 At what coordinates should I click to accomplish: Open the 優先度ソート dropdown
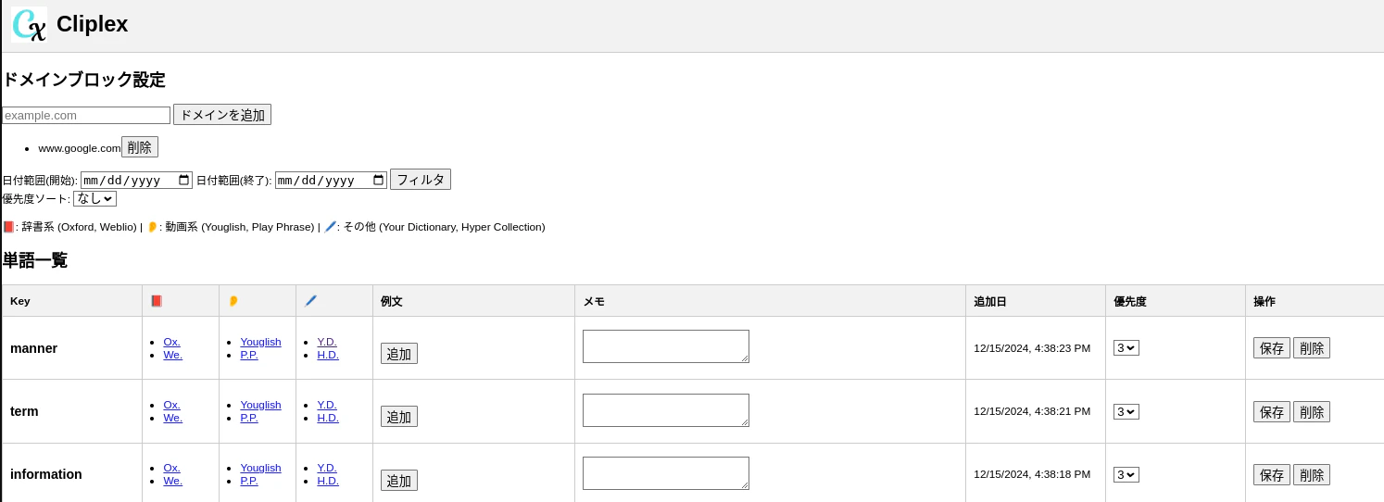[94, 198]
